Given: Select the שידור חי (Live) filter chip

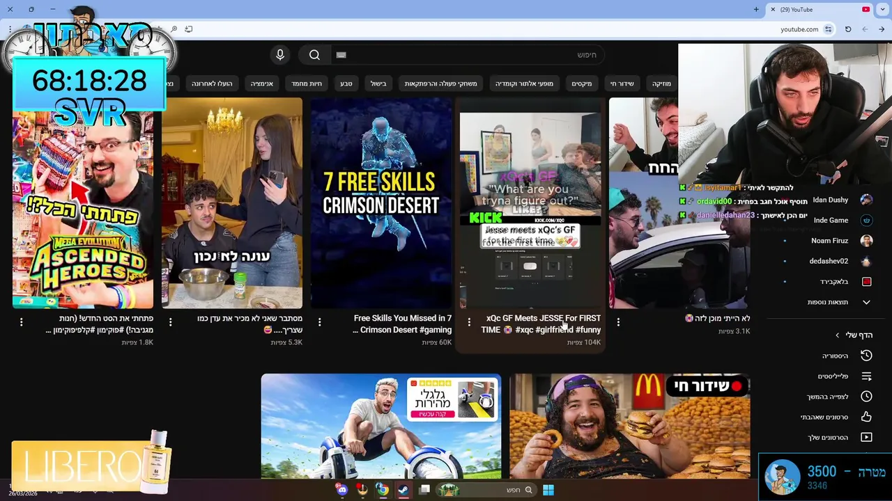Looking at the screenshot, I should (622, 83).
